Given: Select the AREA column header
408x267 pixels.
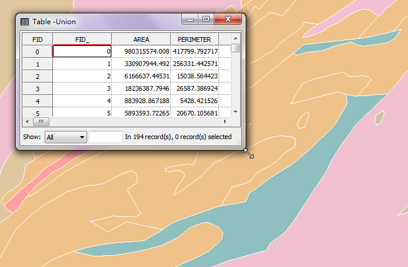Looking at the screenshot, I should click(x=141, y=39).
